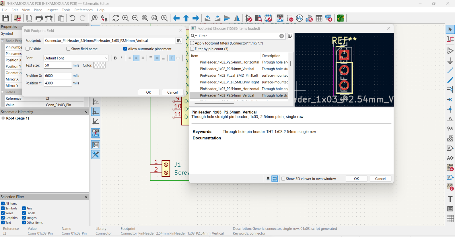Open the Symbol Editor from the toolbar
The width and height of the screenshot is (455, 237).
point(249,18)
